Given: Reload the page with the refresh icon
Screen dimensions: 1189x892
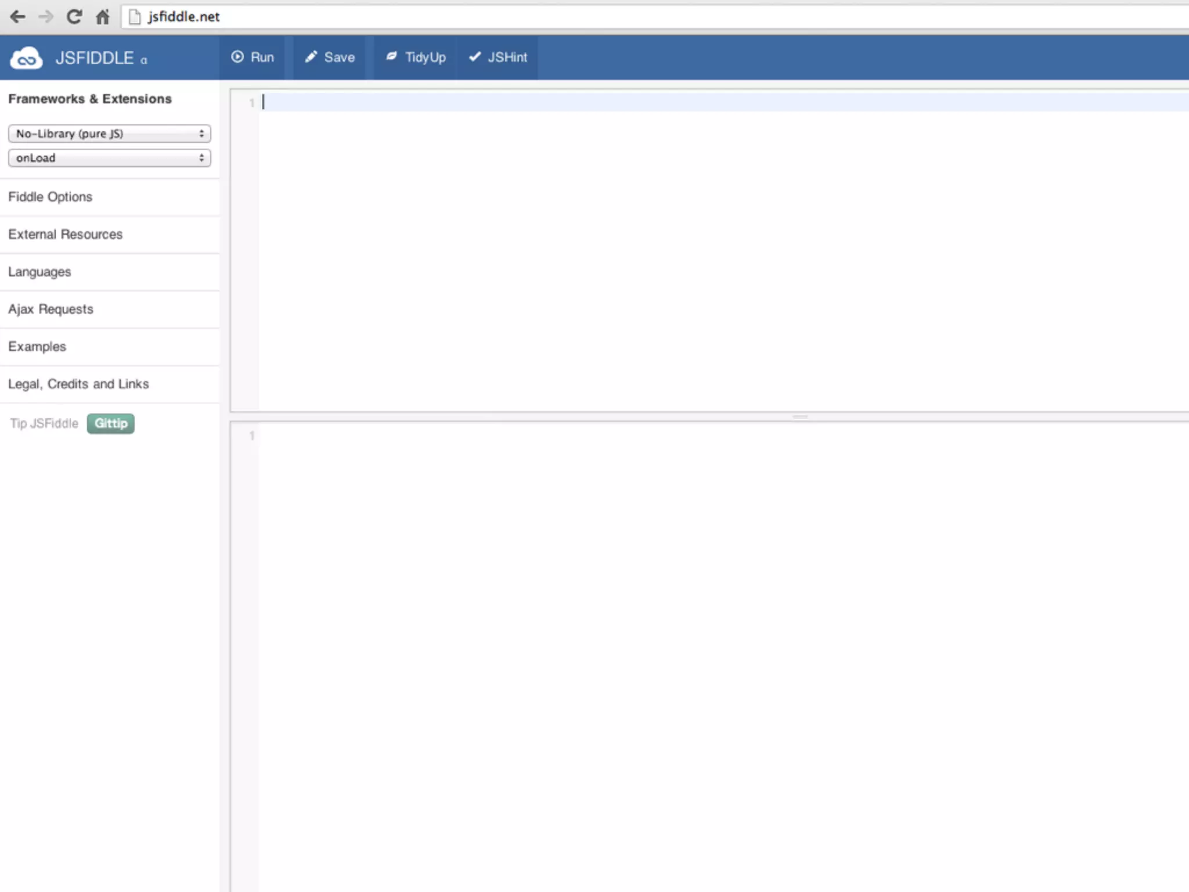Looking at the screenshot, I should [74, 17].
